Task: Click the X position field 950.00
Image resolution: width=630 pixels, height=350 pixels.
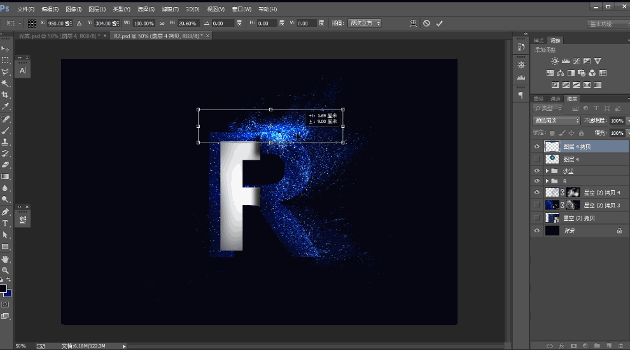Action: pyautogui.click(x=59, y=24)
